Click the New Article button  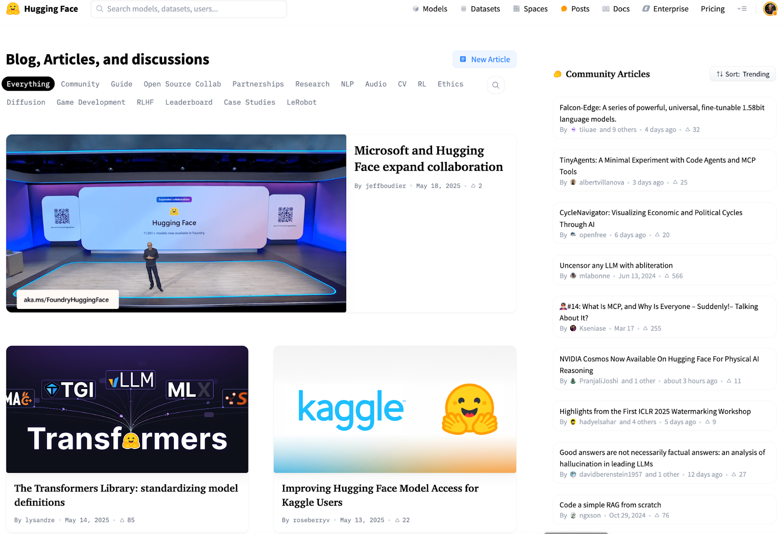(484, 60)
